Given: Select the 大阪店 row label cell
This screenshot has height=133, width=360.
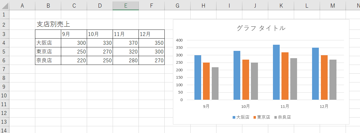Looking at the screenshot, I should click(x=48, y=43).
